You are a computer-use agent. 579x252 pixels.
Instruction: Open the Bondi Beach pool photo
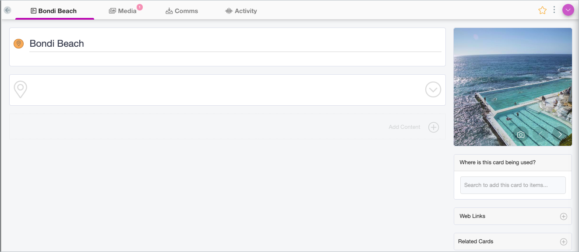[x=513, y=87]
